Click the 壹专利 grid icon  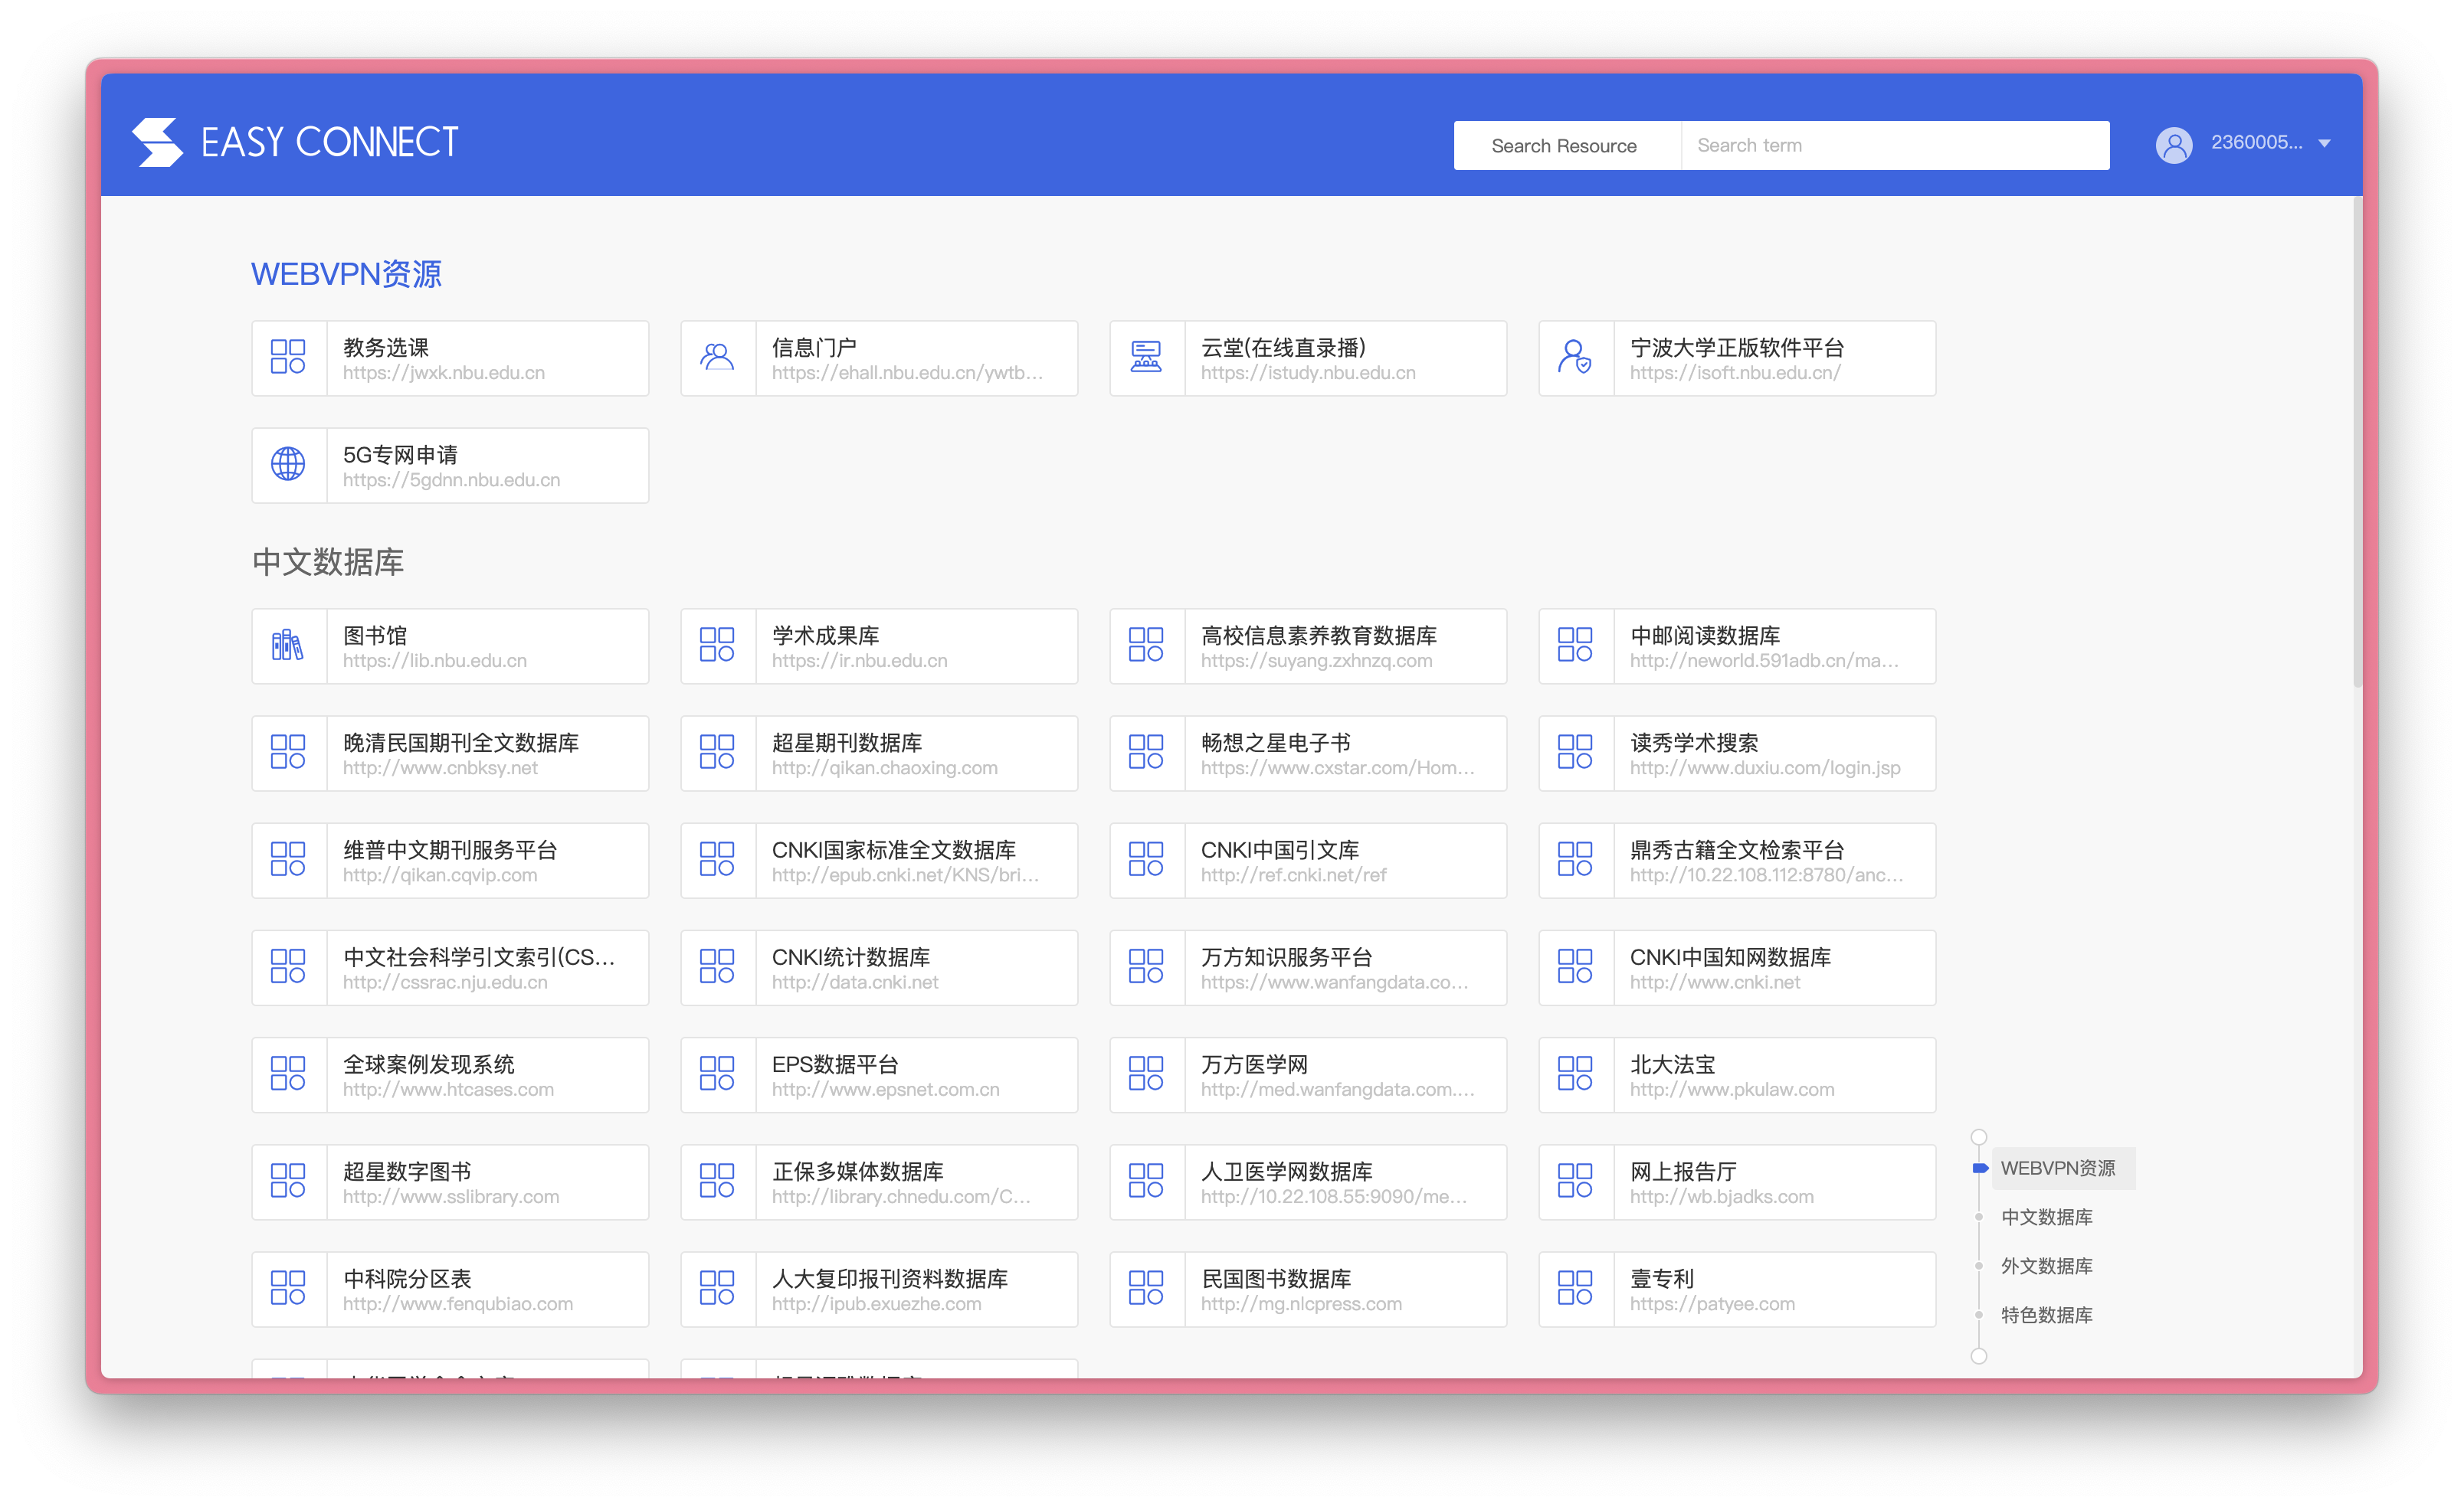click(1574, 1288)
